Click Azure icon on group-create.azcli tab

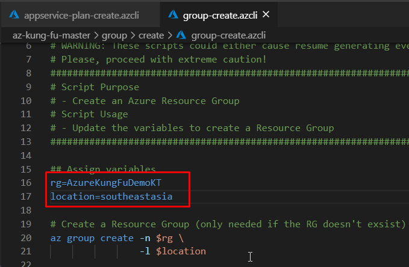click(x=173, y=14)
